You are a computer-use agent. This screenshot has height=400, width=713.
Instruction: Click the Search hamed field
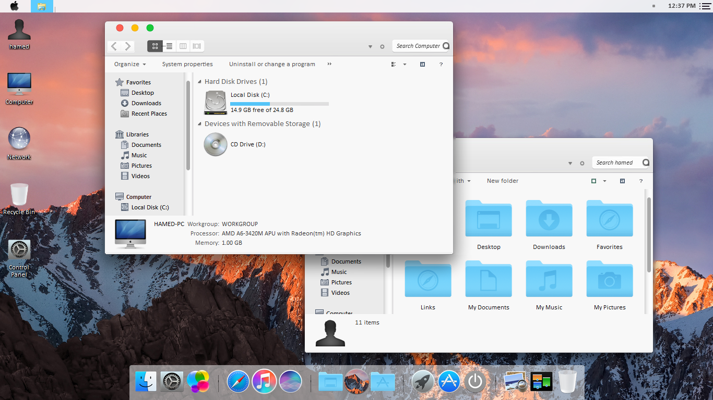coord(621,162)
